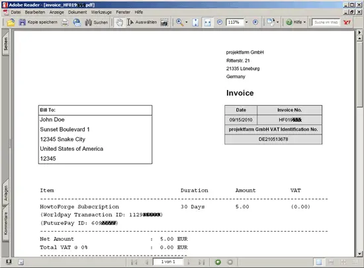The width and height of the screenshot is (364, 268).
Task: Open the Seiten side tab
Action: [x=5, y=44]
